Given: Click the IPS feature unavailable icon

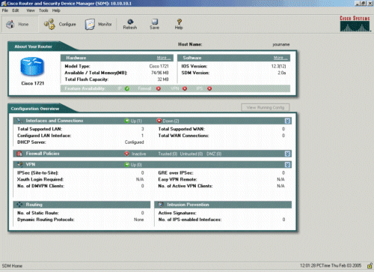Looking at the screenshot, I should (x=209, y=88).
